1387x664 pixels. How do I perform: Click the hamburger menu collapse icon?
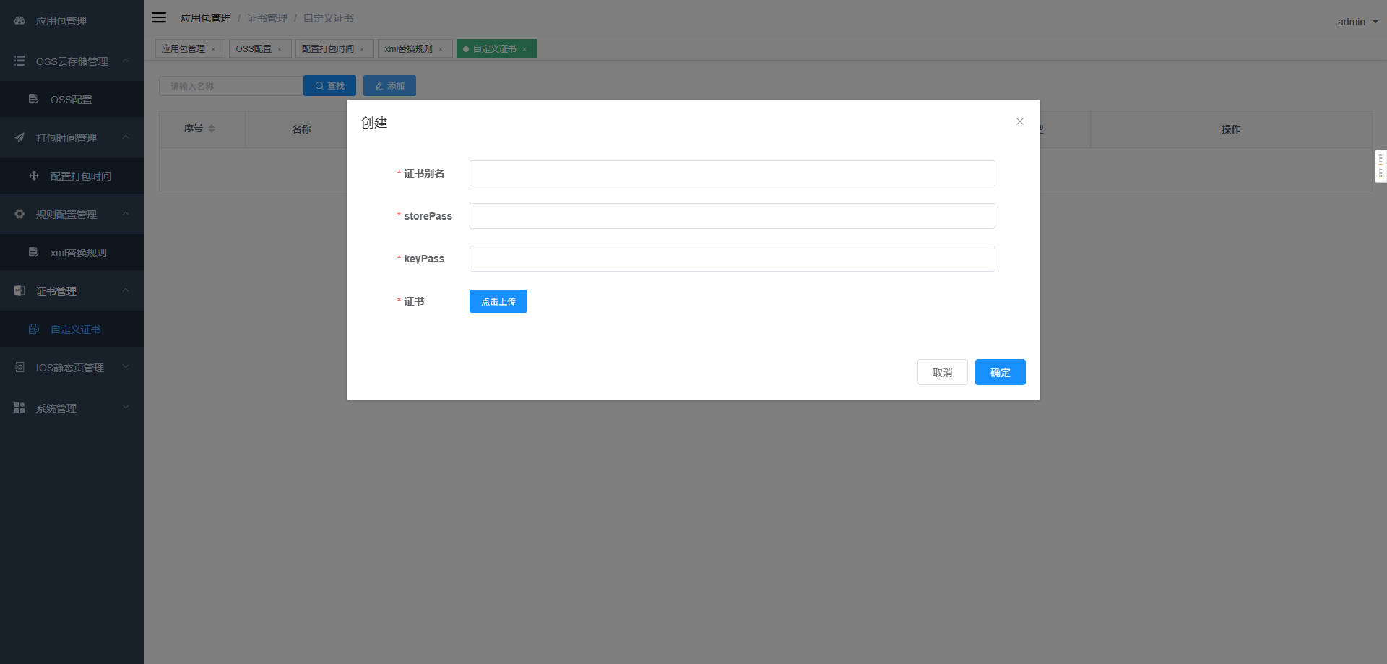(x=159, y=17)
